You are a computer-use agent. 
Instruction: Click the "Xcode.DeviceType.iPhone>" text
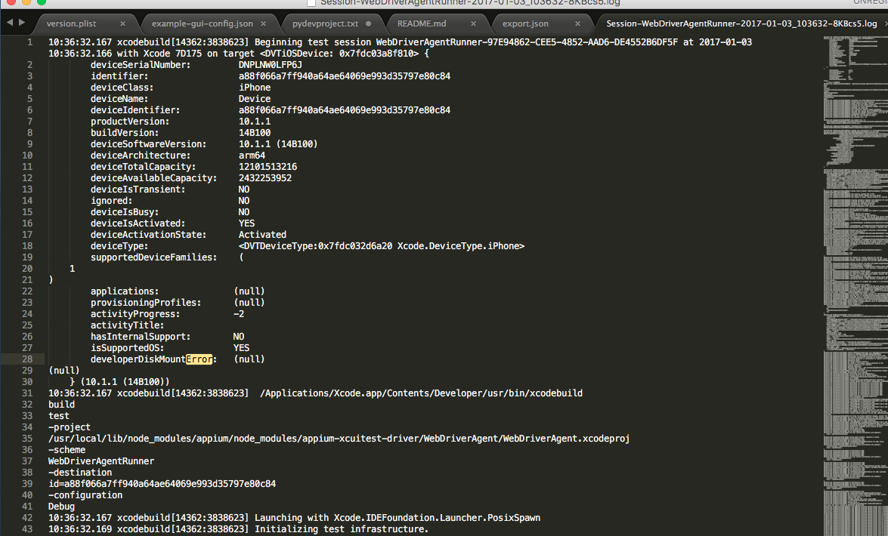pyautogui.click(x=461, y=246)
